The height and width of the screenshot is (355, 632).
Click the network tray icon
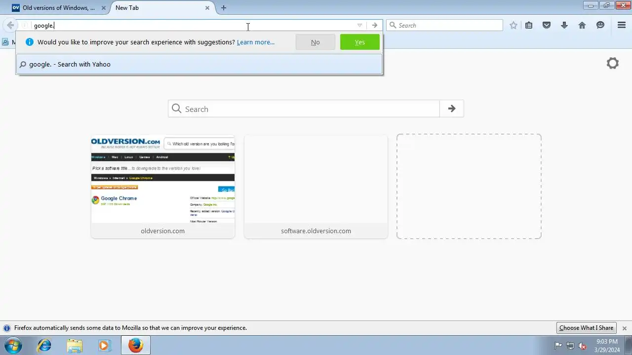[x=570, y=346]
